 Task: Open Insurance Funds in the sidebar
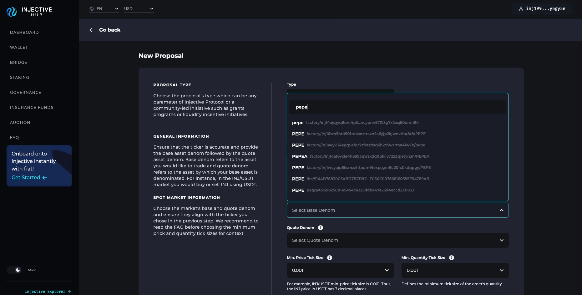click(x=32, y=108)
